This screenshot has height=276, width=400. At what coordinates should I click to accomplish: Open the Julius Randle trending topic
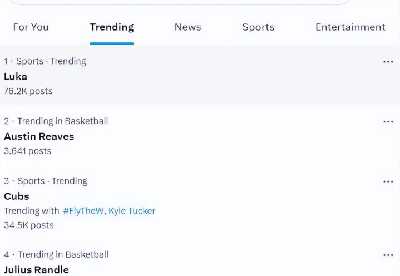point(37,270)
